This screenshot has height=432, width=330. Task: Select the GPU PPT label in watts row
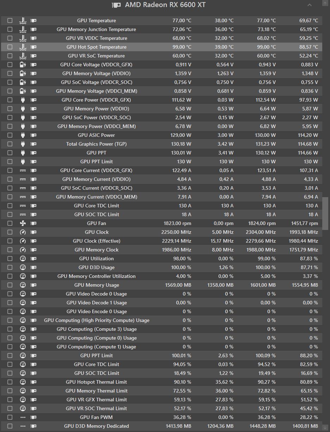point(96,153)
